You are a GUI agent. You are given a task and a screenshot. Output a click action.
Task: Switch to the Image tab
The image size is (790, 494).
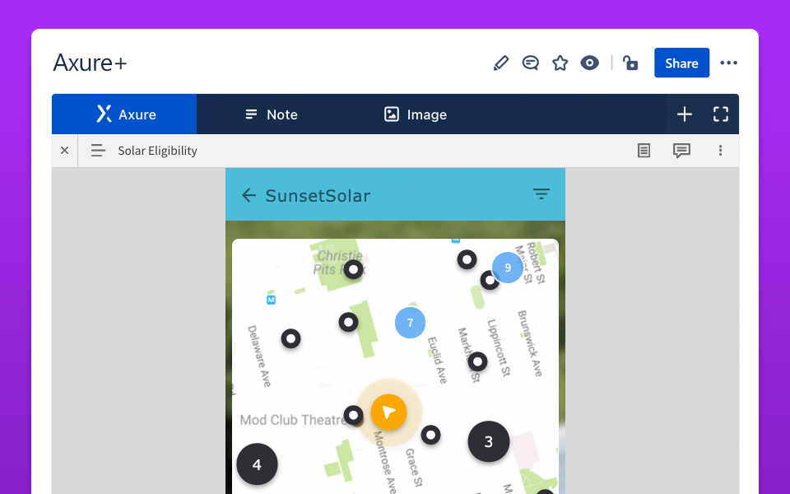tap(415, 114)
